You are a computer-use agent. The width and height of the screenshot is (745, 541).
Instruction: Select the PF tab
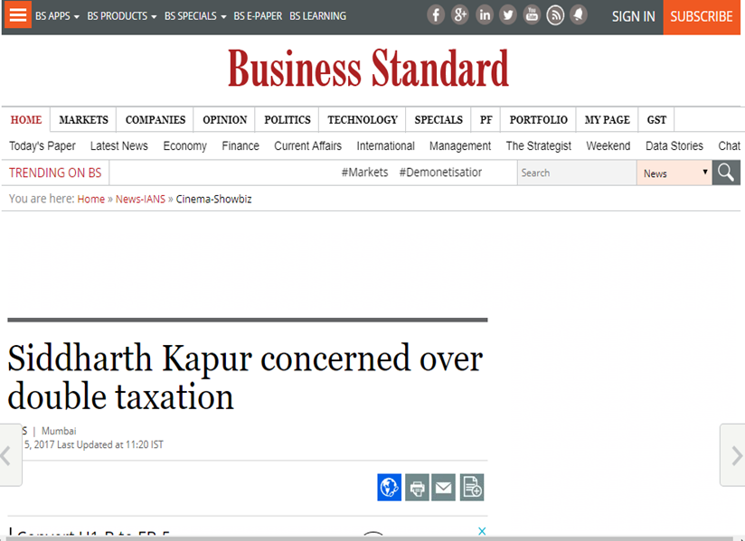(486, 120)
